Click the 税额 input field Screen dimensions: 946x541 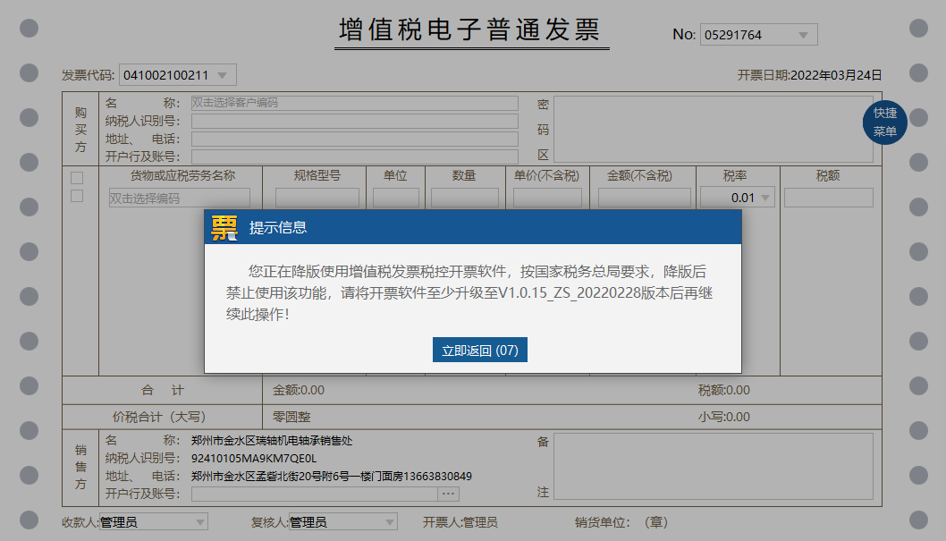(x=828, y=198)
